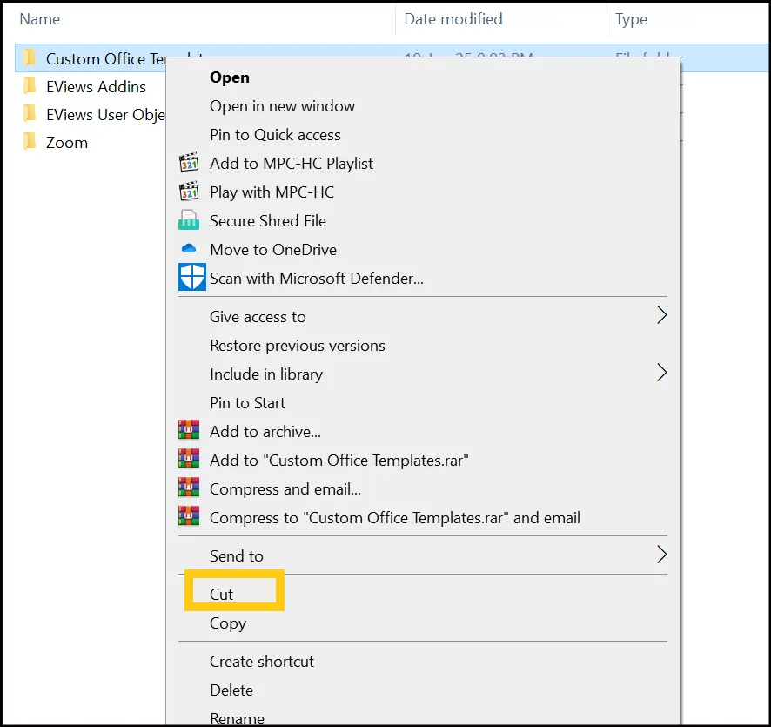Image resolution: width=771 pixels, height=727 pixels.
Task: Click the Zoom folder icon
Action: 30,142
